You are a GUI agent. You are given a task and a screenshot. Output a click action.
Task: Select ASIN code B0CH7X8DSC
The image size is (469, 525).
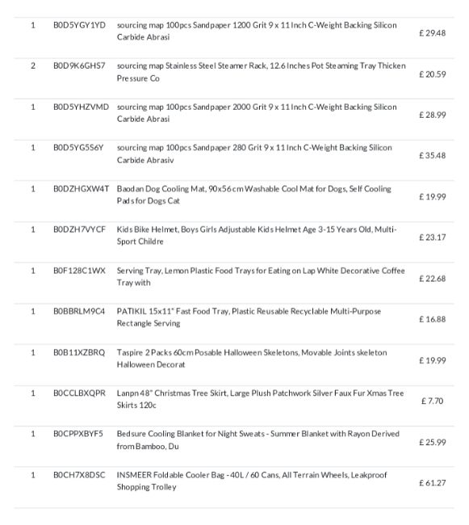click(79, 475)
